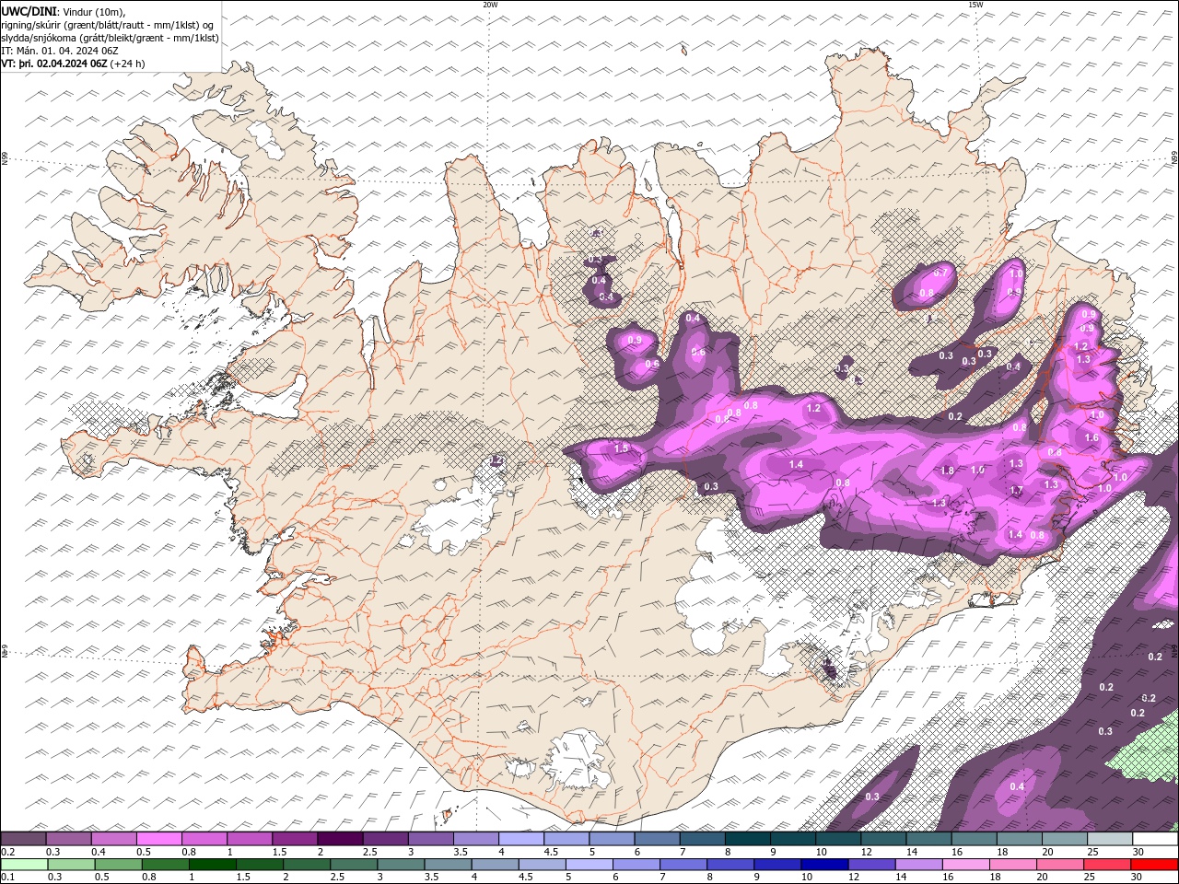
Task: Pick the pink bottom row swatch labelled 16
Action: click(965, 865)
